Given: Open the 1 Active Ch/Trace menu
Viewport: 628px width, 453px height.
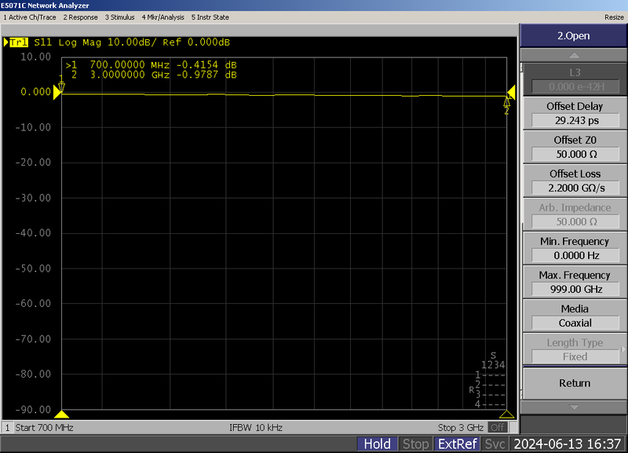Looking at the screenshot, I should [x=30, y=16].
